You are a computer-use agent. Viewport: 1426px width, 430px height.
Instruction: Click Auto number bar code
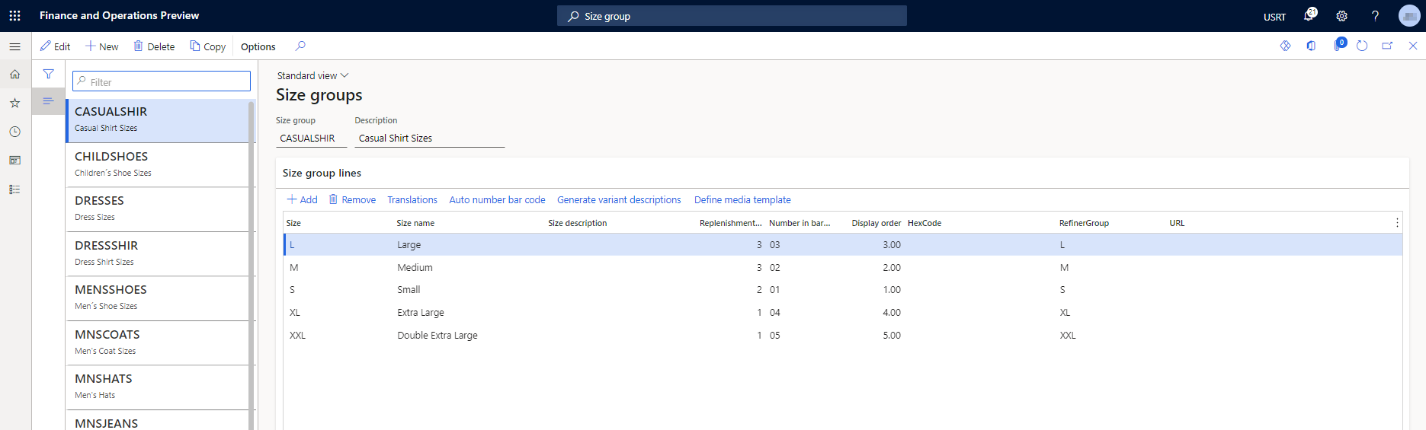pos(497,199)
